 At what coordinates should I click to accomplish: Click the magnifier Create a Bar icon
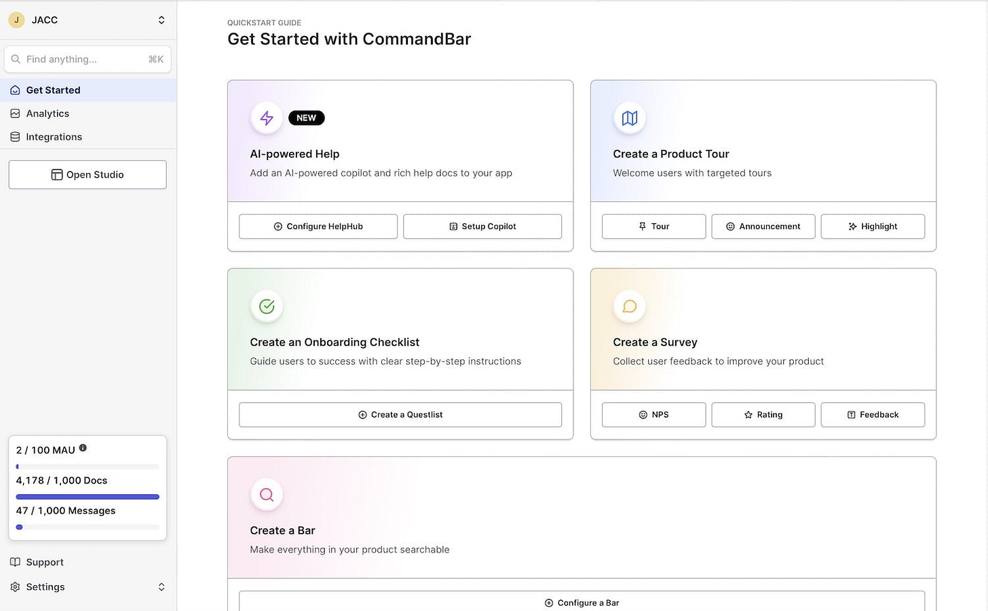tap(267, 494)
